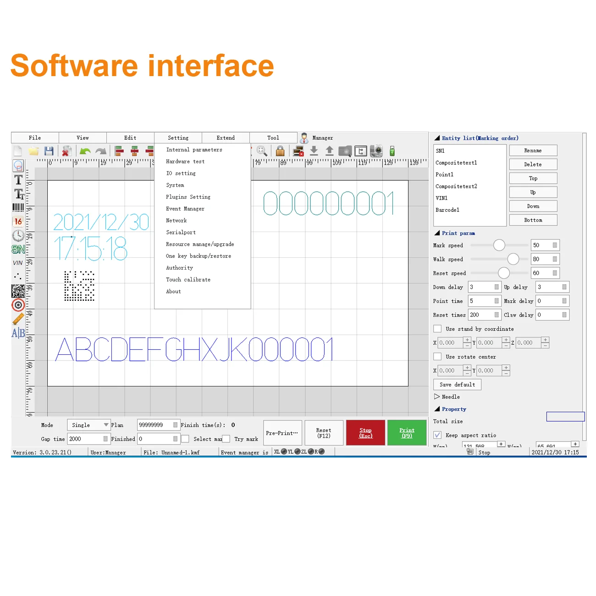Expand the Needle section
This screenshot has height=596, width=596.
[437, 397]
